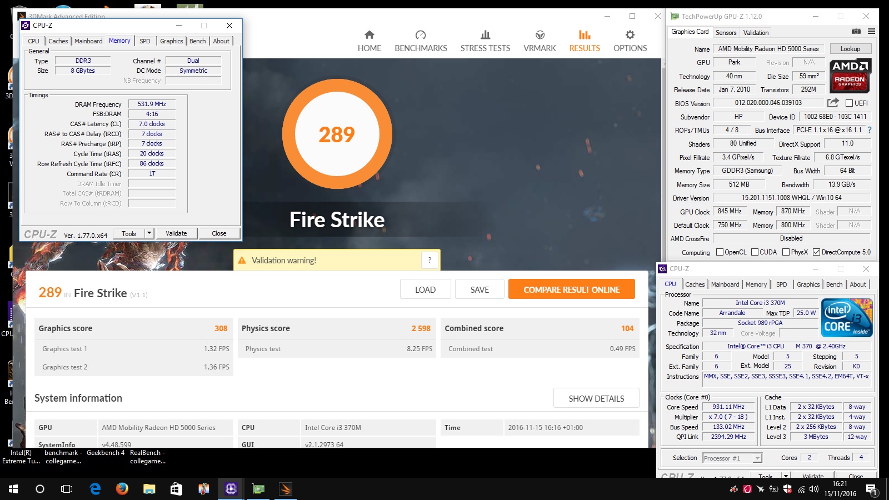The image size is (889, 500).
Task: Open the Windows Store from the taskbar
Action: 176,489
